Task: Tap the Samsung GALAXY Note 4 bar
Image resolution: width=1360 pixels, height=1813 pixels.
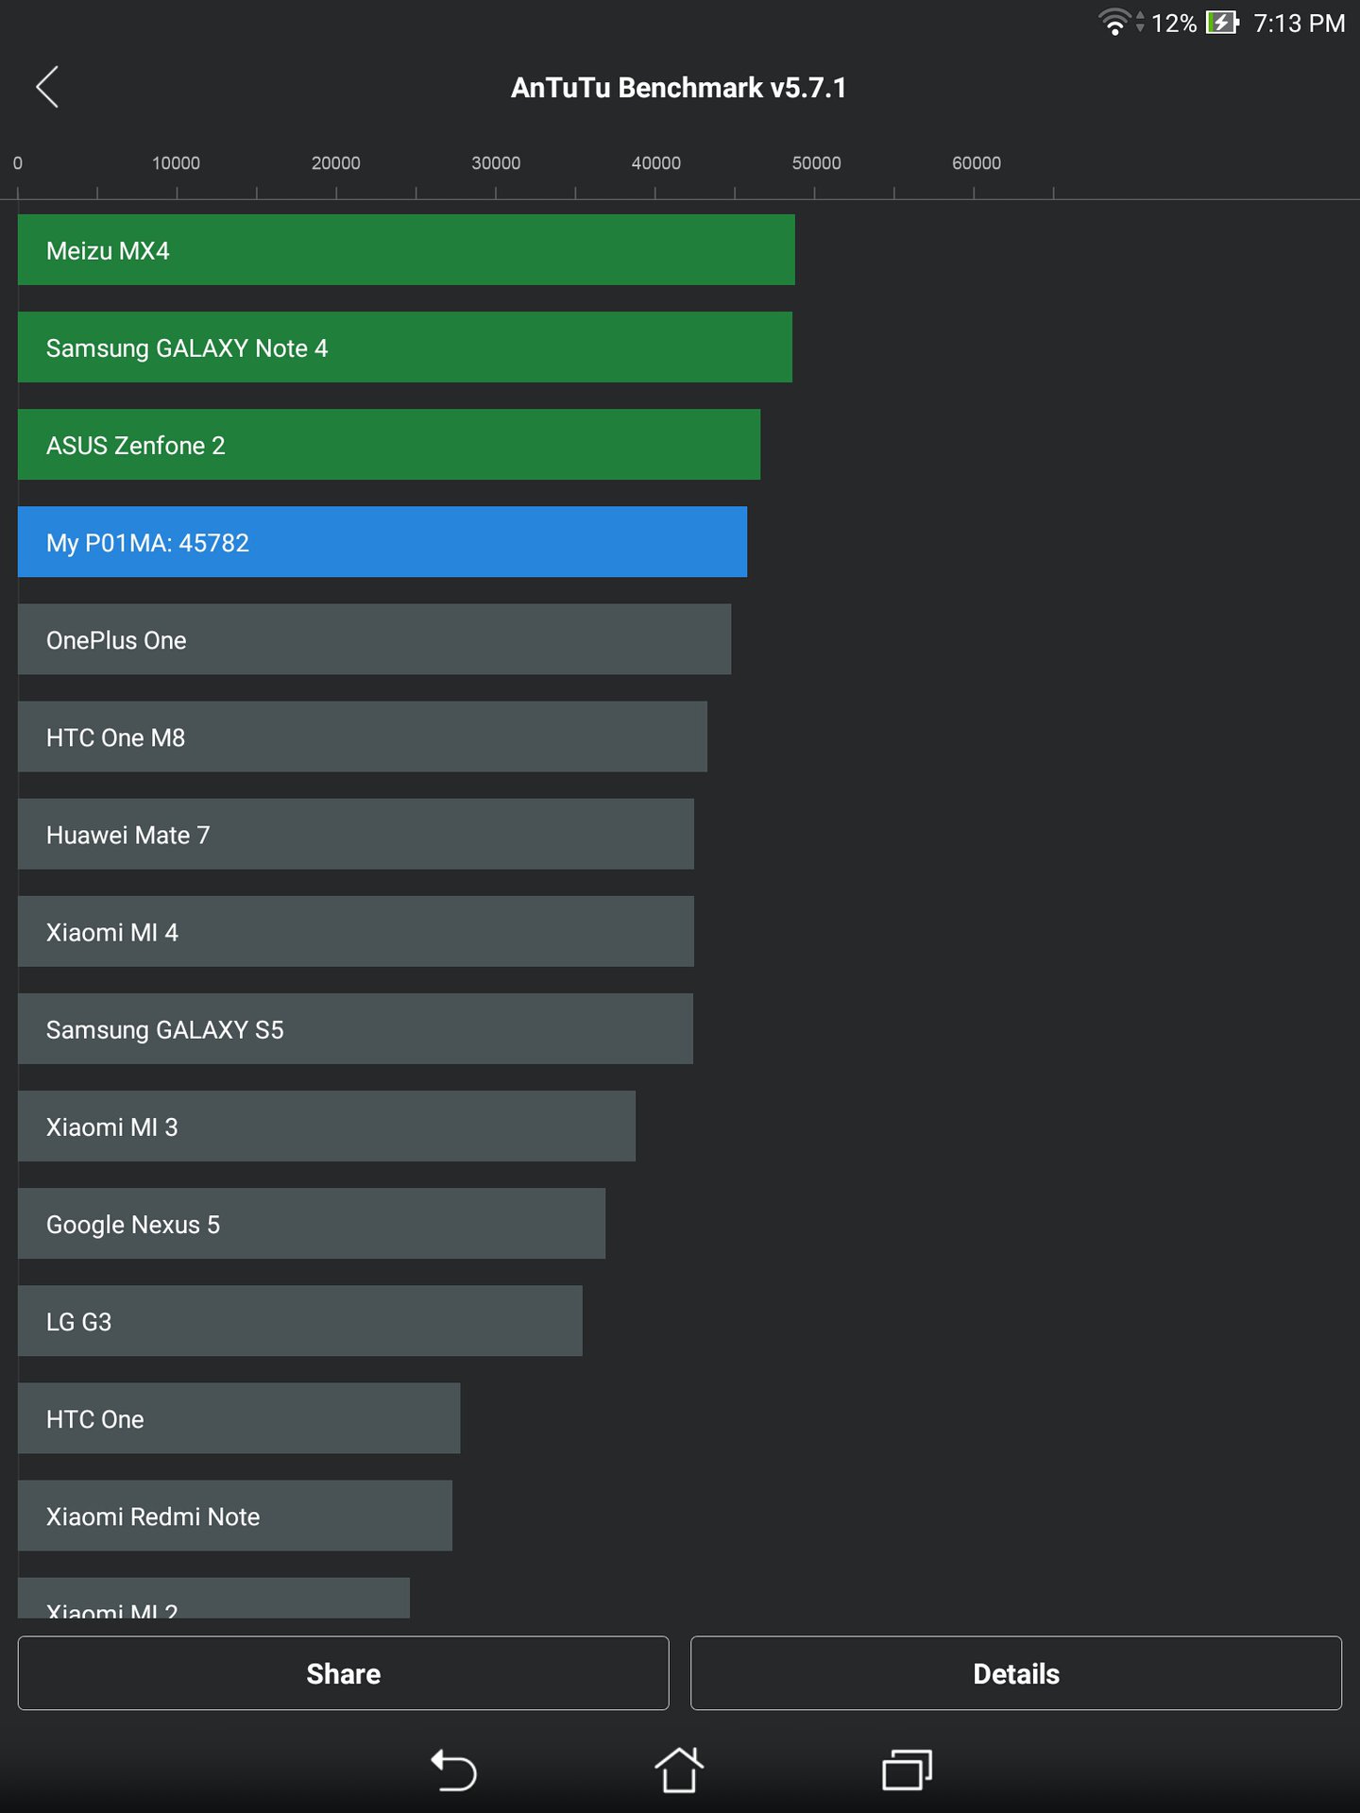Action: pos(404,347)
